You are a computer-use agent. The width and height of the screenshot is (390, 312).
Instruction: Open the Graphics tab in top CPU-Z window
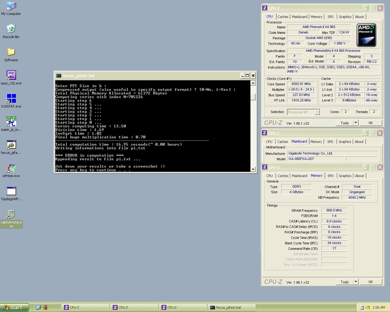345,17
